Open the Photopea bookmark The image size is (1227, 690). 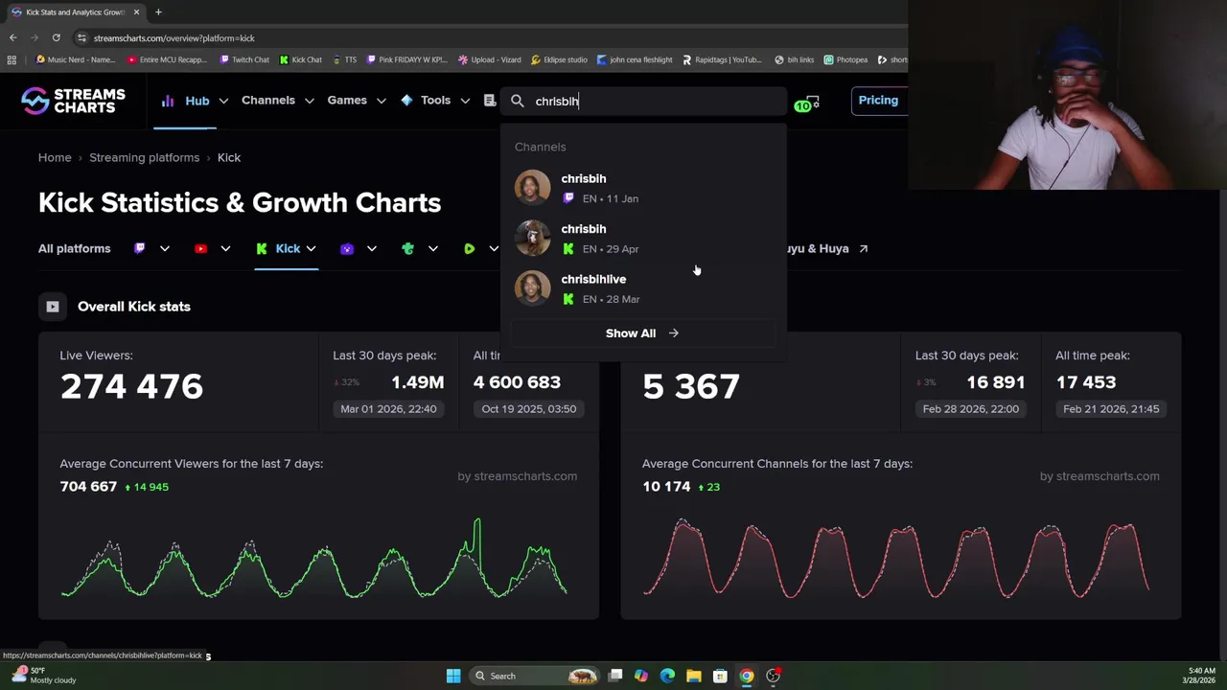(x=845, y=59)
